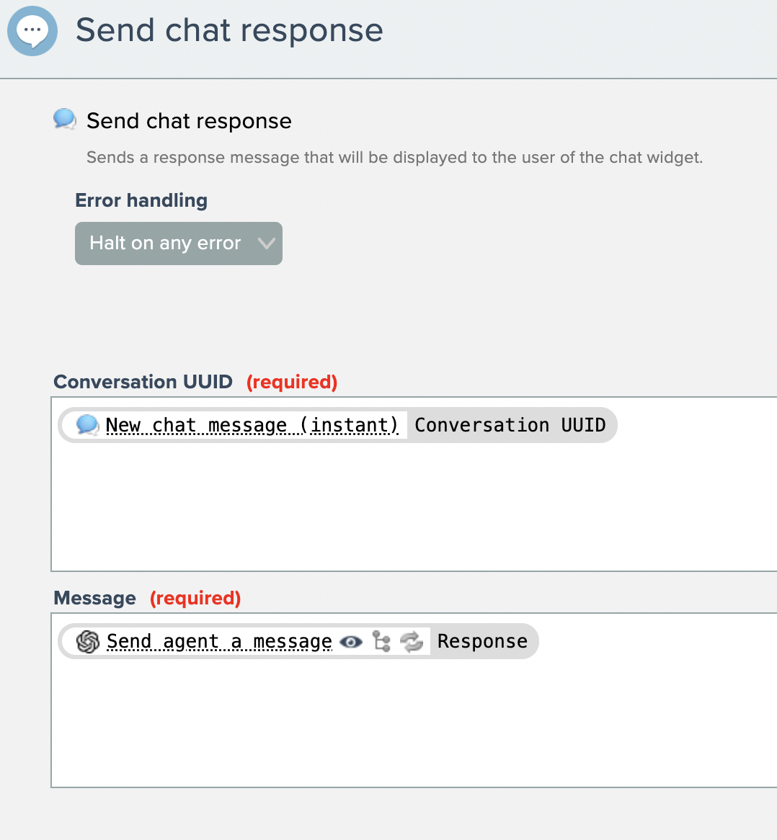Click the action description text under the heading

click(394, 157)
